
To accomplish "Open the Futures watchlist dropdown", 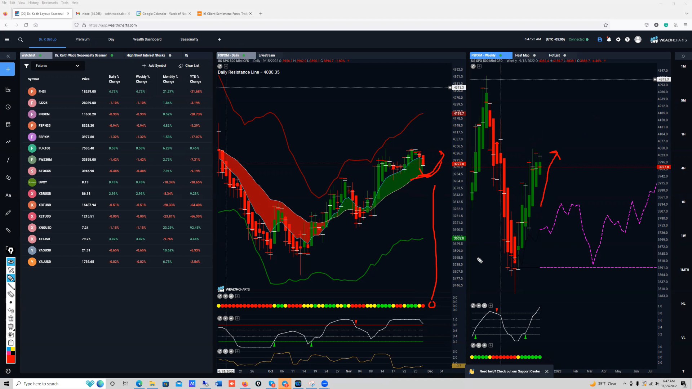I will tap(58, 66).
